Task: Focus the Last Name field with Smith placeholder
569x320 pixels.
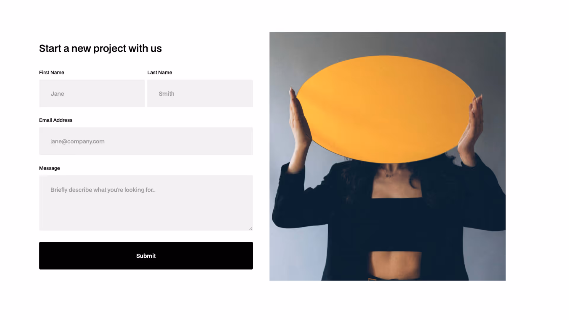Action: (x=200, y=93)
